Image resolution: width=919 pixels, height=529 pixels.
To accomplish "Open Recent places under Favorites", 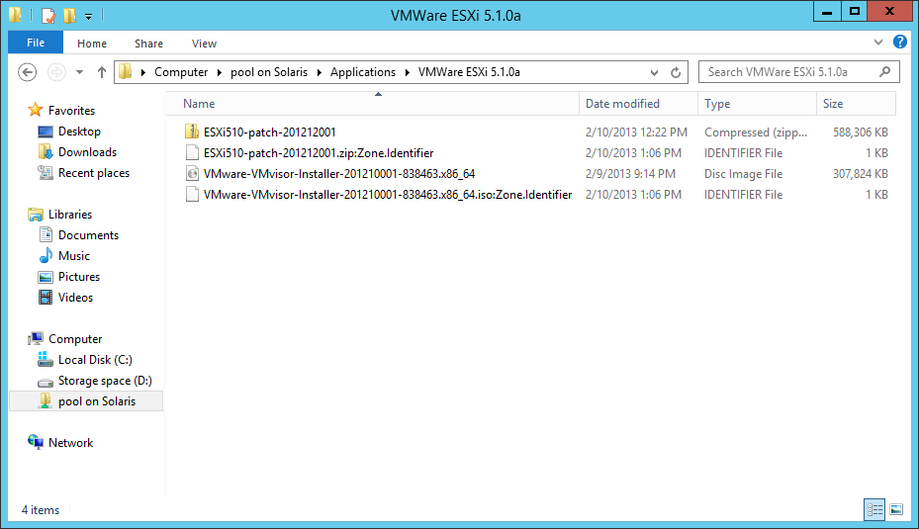I will (x=94, y=173).
